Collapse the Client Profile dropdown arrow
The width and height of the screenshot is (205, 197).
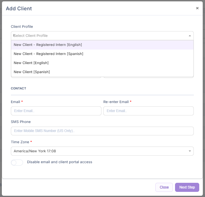[190, 36]
